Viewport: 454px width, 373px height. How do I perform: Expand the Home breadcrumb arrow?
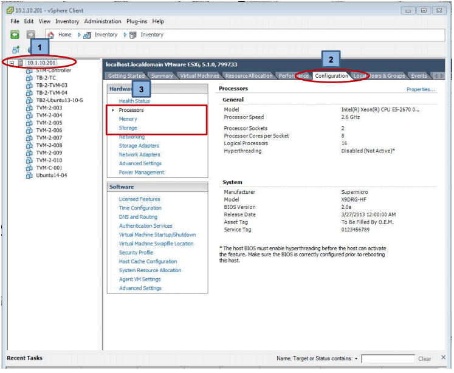pyautogui.click(x=79, y=35)
